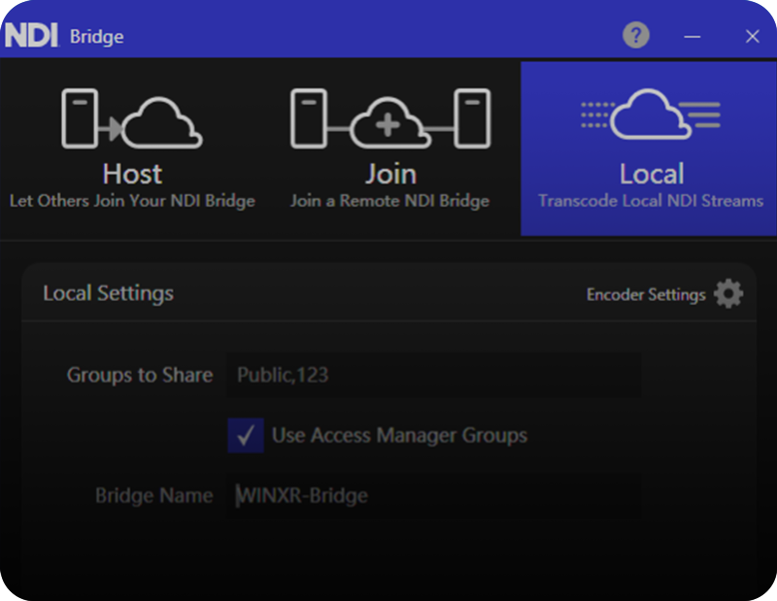Click the Host server-to-cloud icon
Image resolution: width=777 pixels, height=601 pixels.
coord(131,118)
